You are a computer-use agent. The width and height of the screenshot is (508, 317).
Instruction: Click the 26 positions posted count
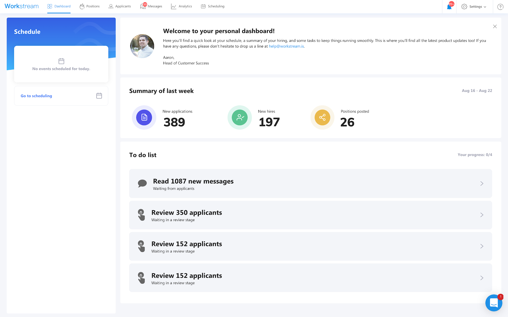347,122
